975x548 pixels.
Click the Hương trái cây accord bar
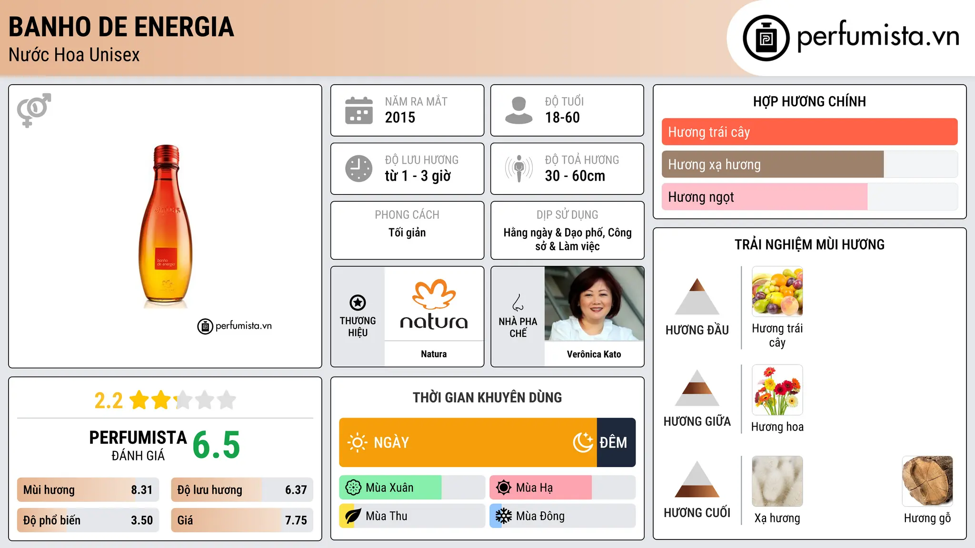click(x=809, y=132)
